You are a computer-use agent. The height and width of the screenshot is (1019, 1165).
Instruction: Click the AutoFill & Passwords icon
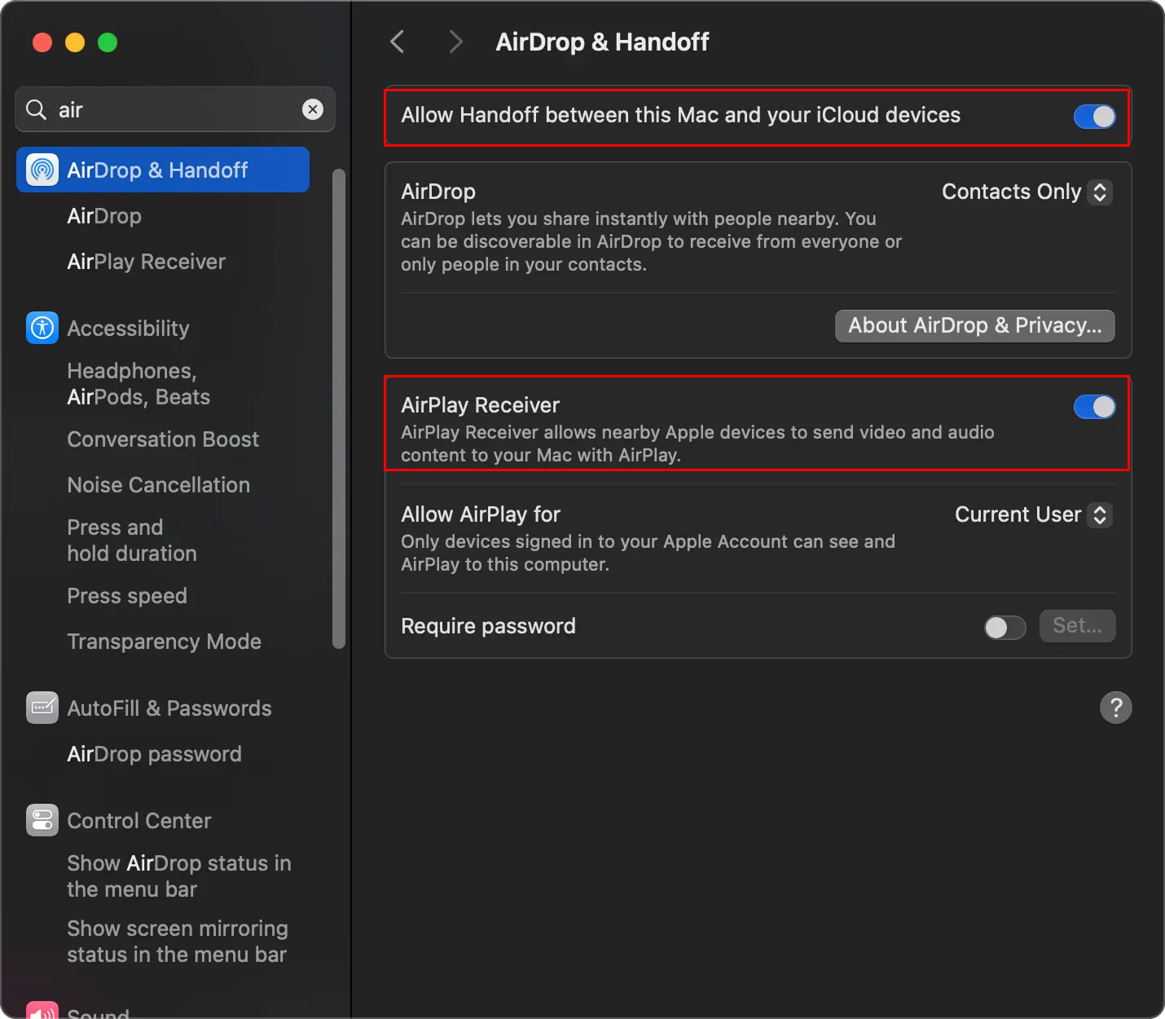point(42,708)
